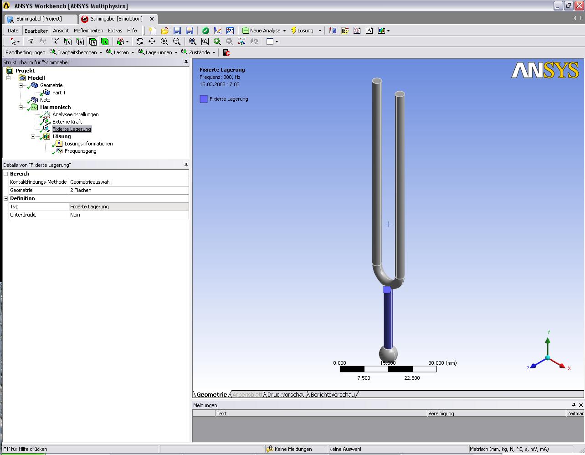
Task: Switch to the Druckvorschau tab
Action: tap(286, 394)
